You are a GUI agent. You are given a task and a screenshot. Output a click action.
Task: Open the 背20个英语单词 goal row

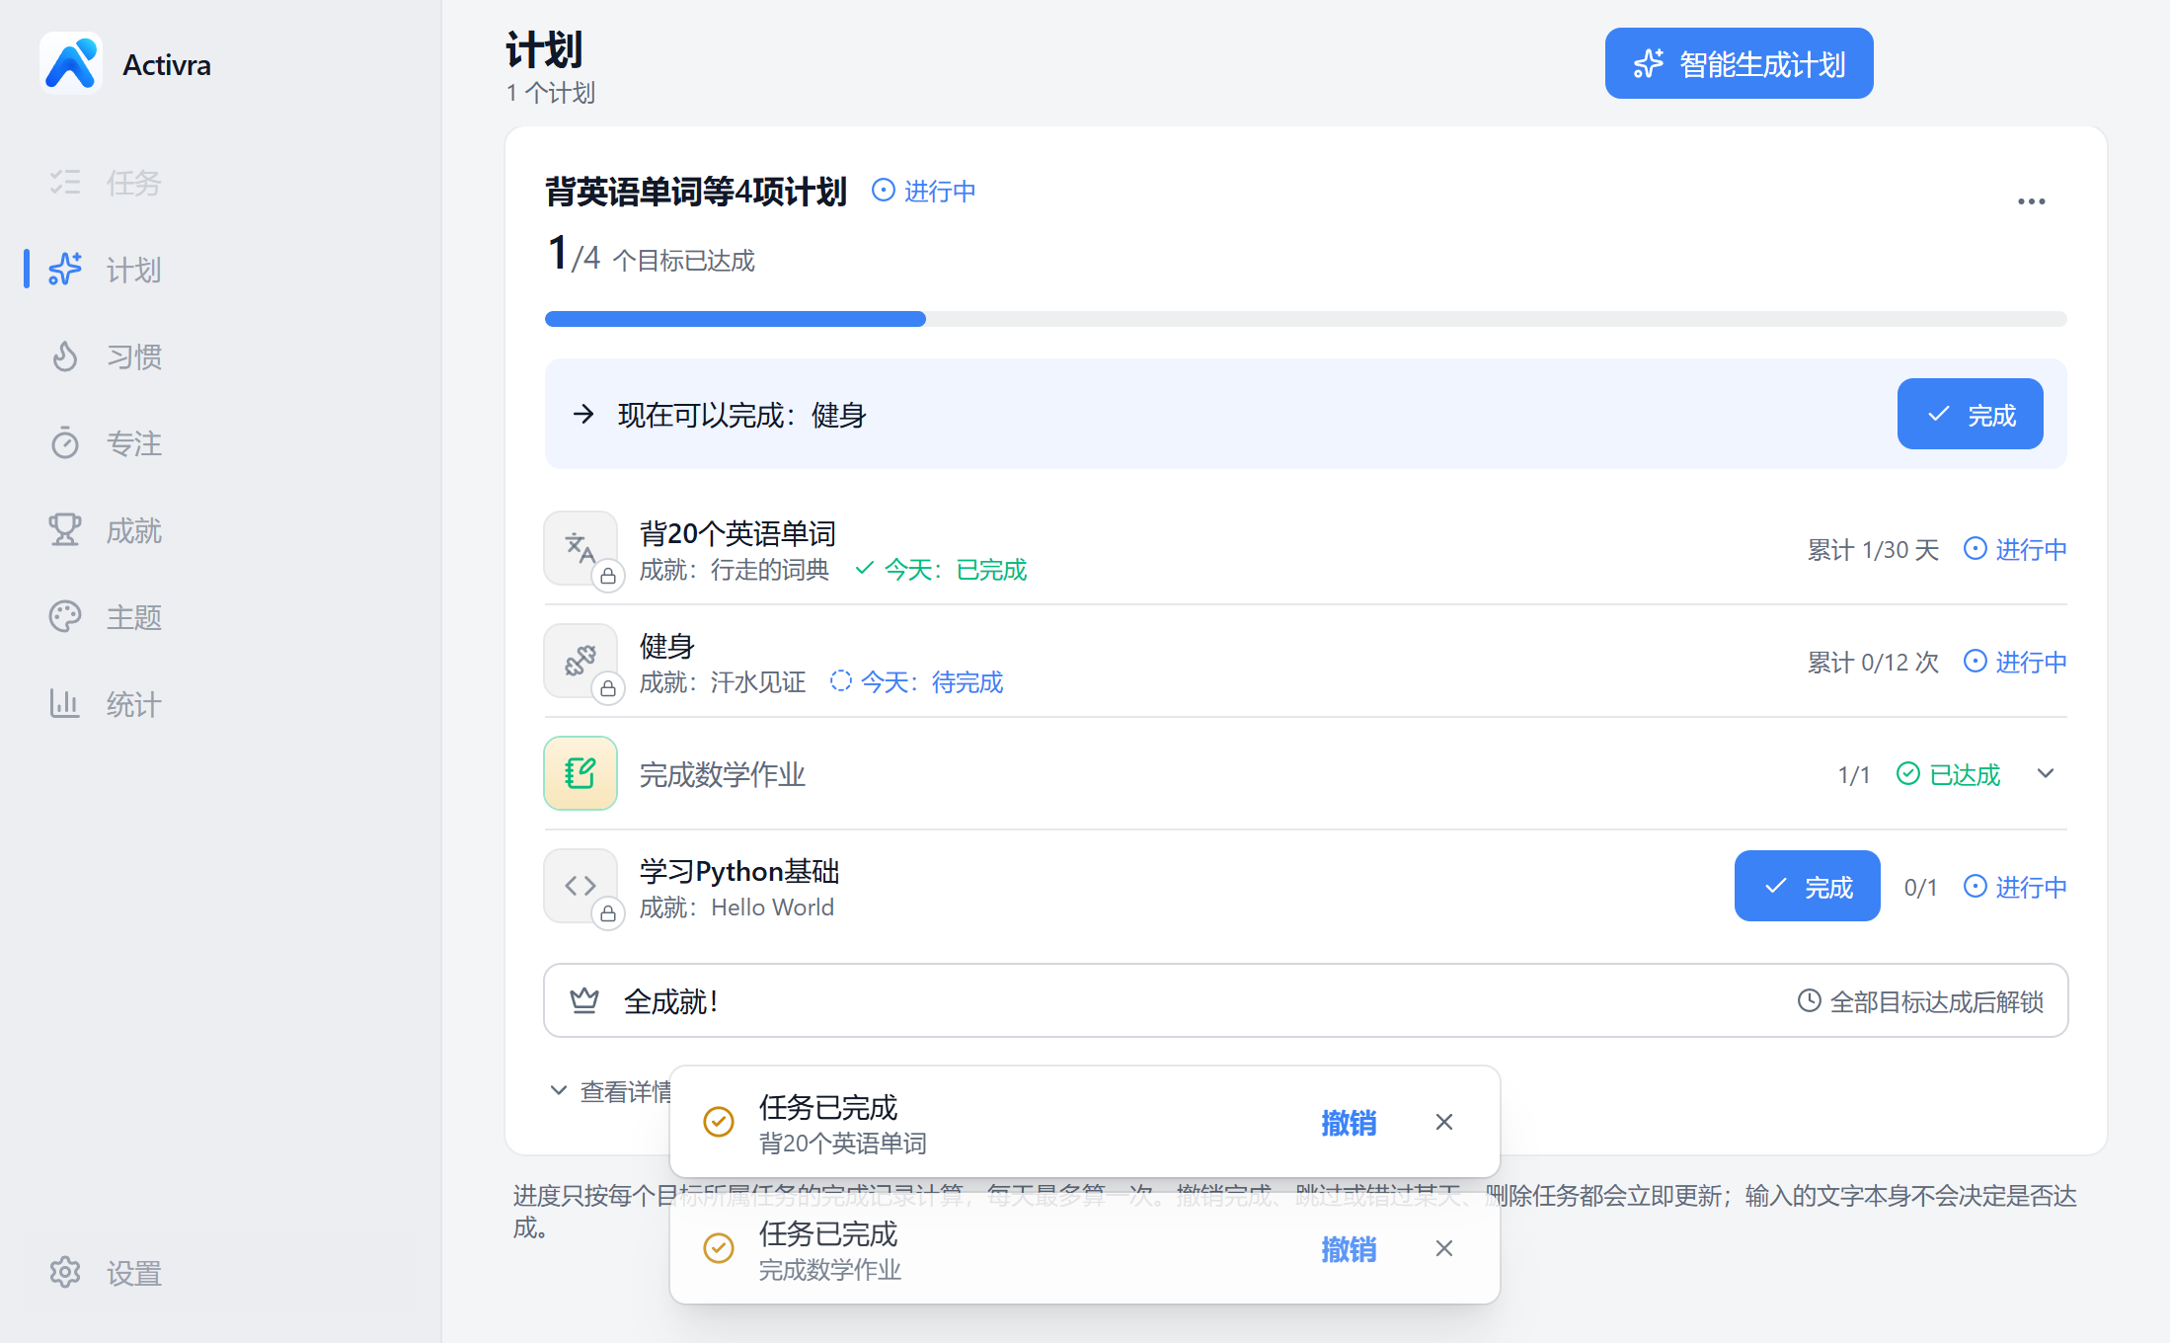point(1305,549)
